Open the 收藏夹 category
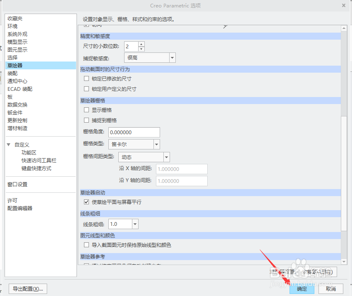 [x=15, y=19]
